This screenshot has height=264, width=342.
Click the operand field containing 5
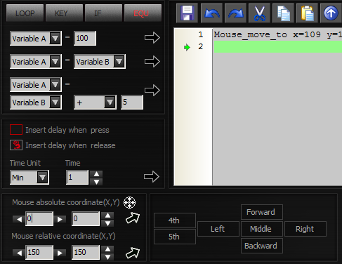tap(132, 102)
